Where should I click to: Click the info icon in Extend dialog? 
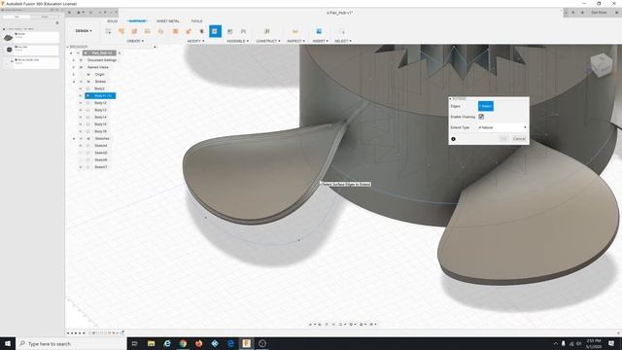(454, 139)
